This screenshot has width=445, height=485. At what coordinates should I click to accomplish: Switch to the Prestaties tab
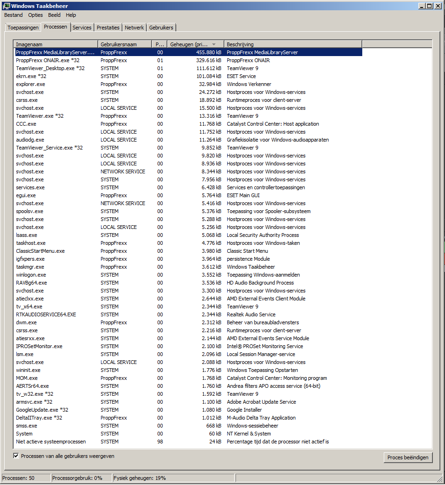[108, 28]
